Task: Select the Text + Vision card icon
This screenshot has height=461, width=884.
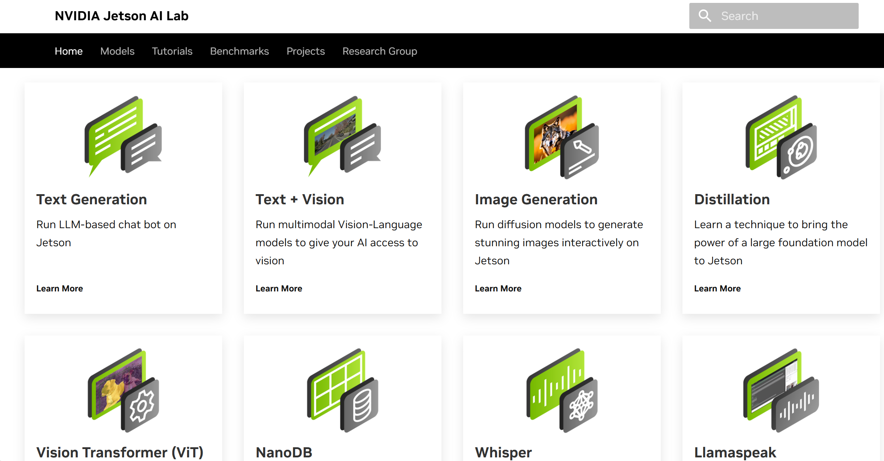Action: click(342, 137)
